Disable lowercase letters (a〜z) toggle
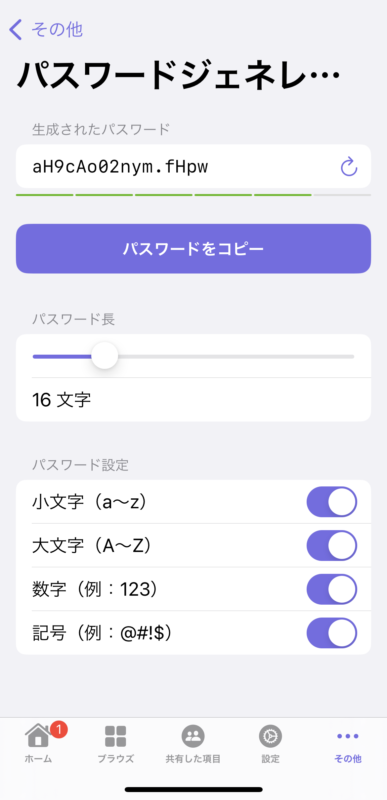This screenshot has width=387, height=800. [x=331, y=502]
